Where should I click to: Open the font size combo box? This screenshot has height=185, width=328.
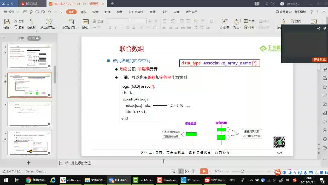point(138,21)
